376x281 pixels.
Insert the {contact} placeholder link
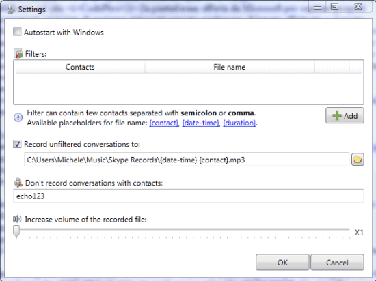point(164,123)
